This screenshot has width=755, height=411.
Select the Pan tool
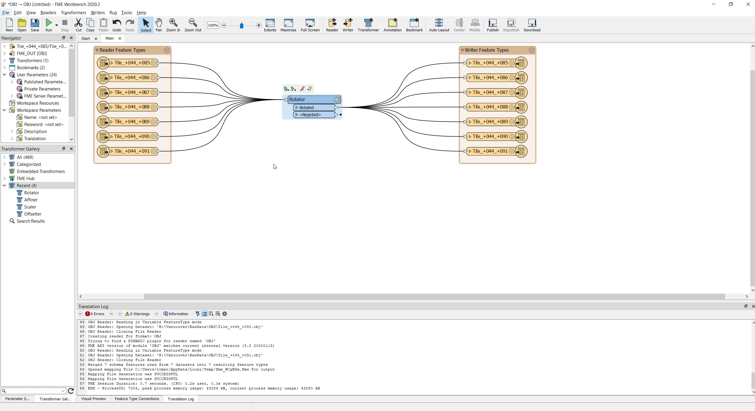click(159, 25)
